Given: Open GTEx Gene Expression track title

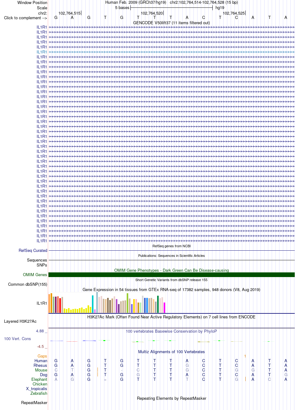Looking at the screenshot, I should (x=171, y=289).
